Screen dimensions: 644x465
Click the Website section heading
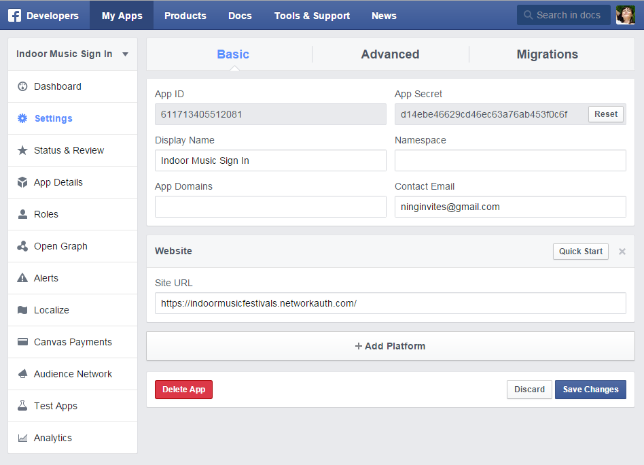pyautogui.click(x=173, y=251)
